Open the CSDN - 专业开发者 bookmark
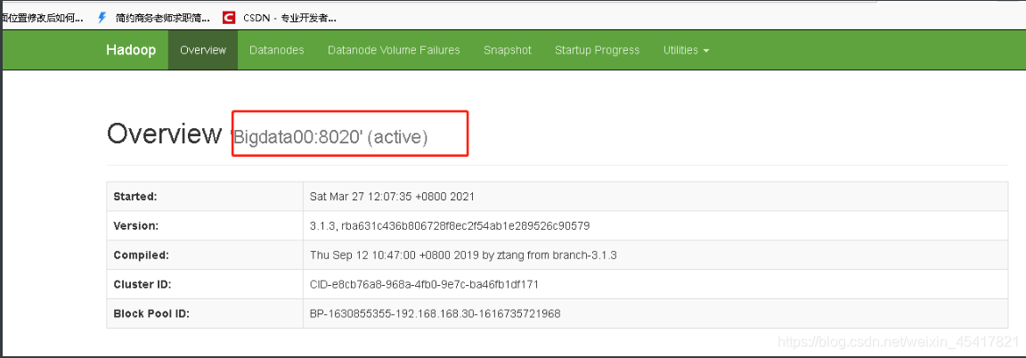Viewport: 1026px width, 358px height. pos(289,19)
